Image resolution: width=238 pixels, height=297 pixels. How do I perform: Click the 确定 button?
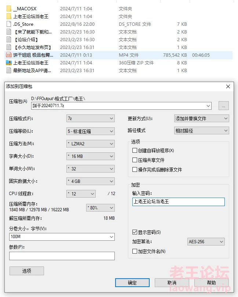(x=132, y=283)
